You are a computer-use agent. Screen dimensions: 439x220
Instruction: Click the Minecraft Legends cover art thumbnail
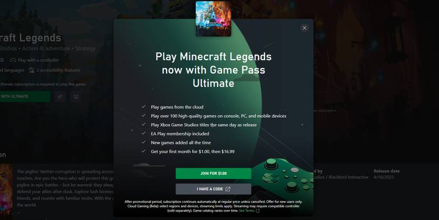[213, 19]
